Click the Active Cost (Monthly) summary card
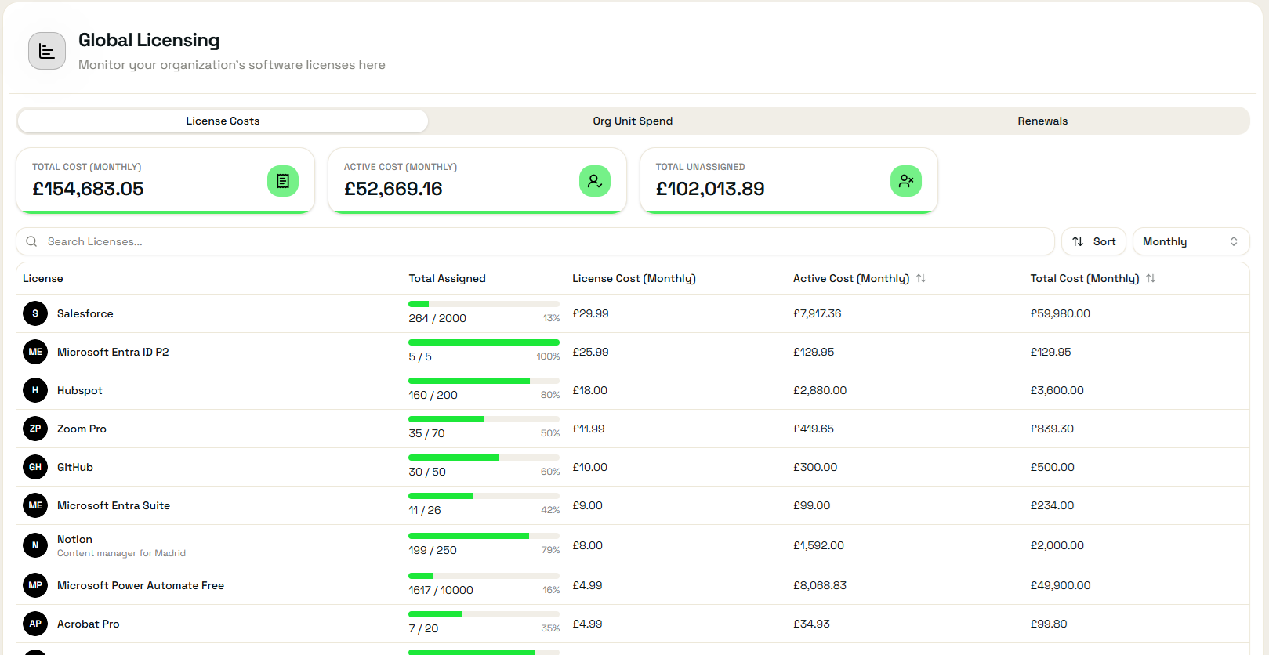The height and width of the screenshot is (655, 1269). pos(477,180)
